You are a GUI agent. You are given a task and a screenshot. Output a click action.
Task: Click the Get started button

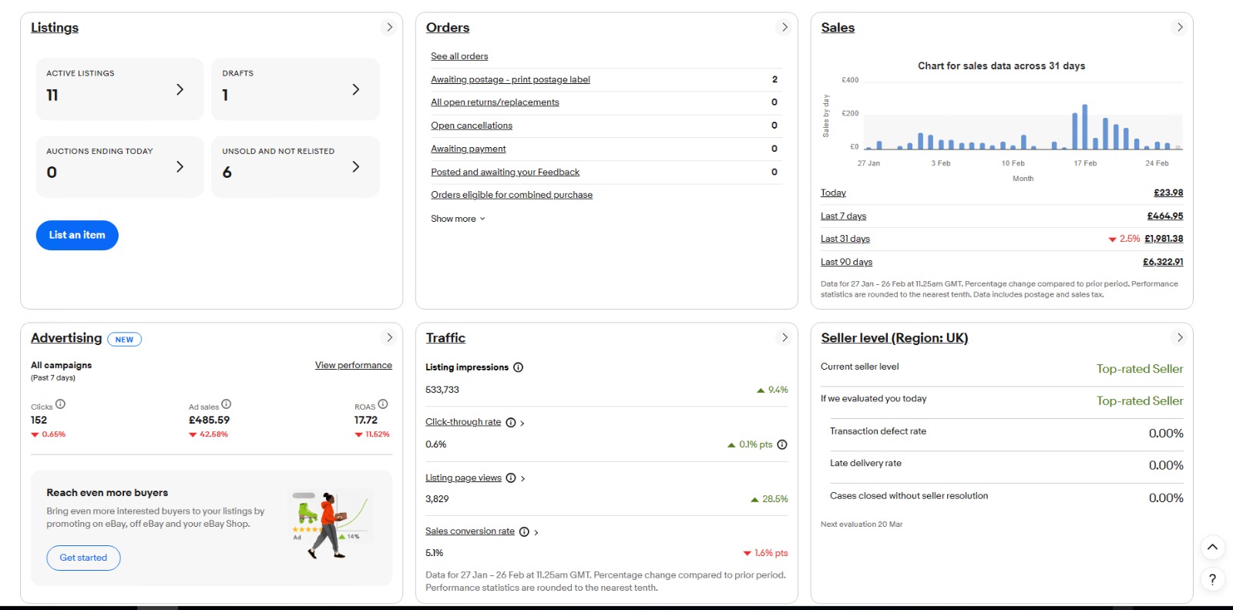point(83,558)
